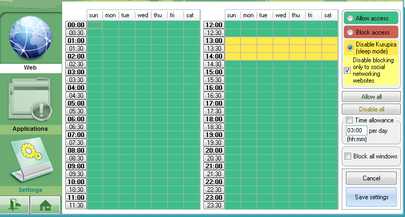Click the Disable all button
Image resolution: width=405 pixels, height=217 pixels.
pos(372,109)
